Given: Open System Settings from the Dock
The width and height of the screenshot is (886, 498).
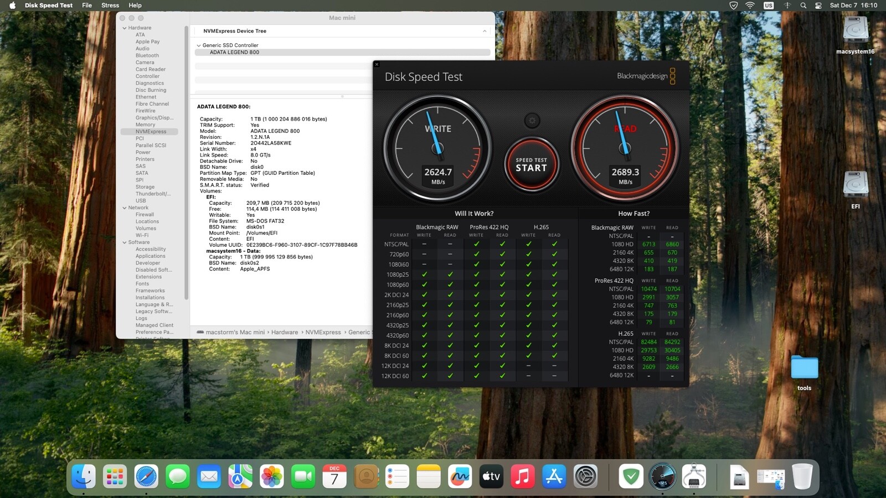Looking at the screenshot, I should [585, 476].
